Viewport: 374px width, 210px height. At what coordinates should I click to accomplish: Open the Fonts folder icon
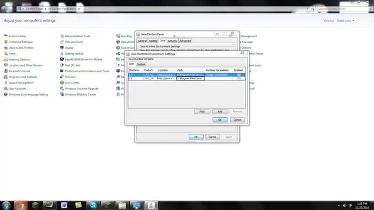pos(6,54)
